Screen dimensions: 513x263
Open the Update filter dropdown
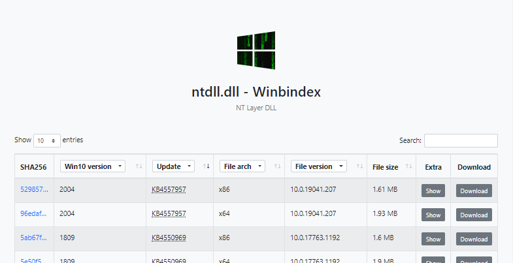[x=173, y=166]
